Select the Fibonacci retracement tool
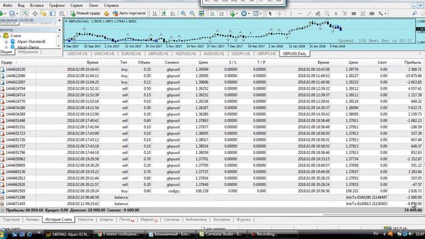This screenshot has height=239, width=425. 327,13
